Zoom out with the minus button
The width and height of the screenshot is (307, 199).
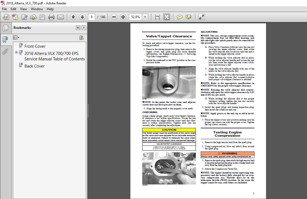point(114,17)
